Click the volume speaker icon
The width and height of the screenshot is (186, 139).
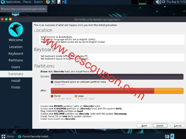[x=158, y=2]
